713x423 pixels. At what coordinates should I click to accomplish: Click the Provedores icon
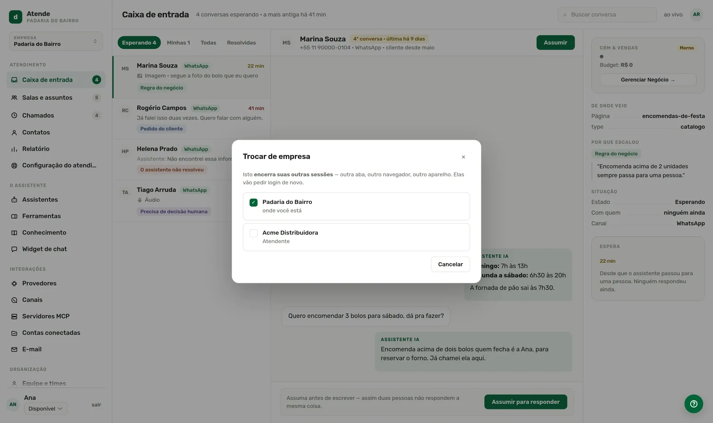(14, 283)
